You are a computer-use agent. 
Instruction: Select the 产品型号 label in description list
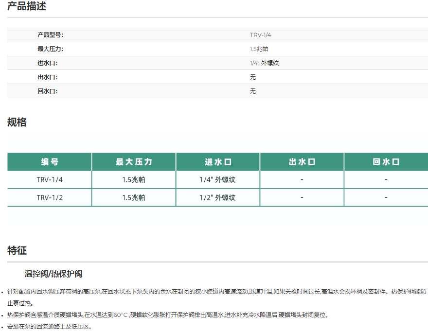[x=51, y=35]
